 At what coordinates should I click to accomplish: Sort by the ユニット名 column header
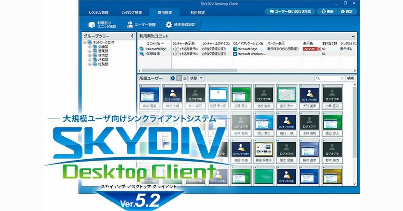(155, 43)
